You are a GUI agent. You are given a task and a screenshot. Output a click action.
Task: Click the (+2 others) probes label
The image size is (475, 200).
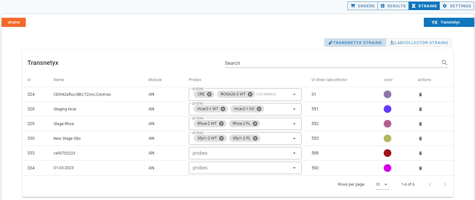pyautogui.click(x=266, y=94)
